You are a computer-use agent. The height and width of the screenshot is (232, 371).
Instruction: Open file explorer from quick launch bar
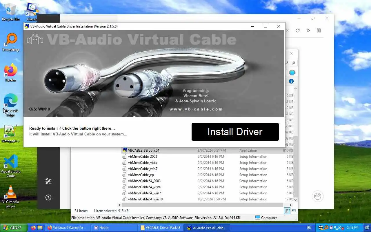(x=40, y=228)
